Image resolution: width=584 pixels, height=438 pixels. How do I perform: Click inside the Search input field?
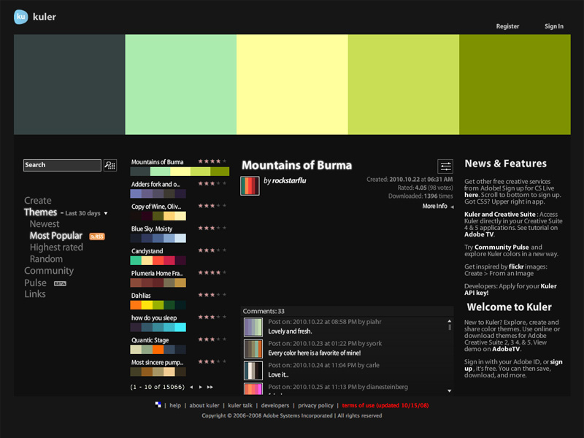(x=62, y=165)
